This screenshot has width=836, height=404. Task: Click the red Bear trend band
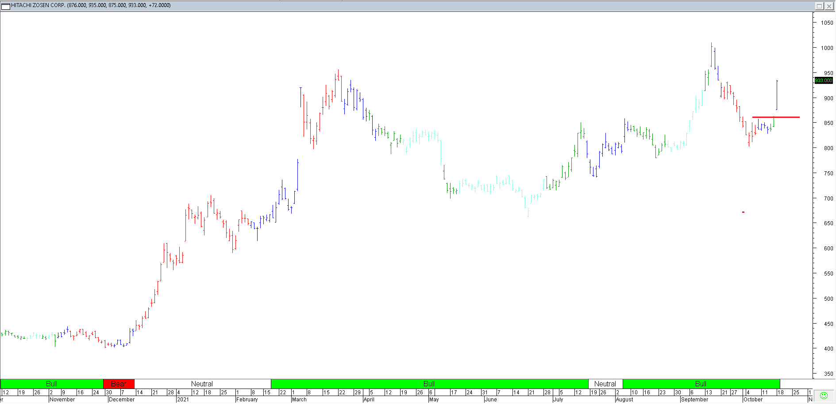119,384
